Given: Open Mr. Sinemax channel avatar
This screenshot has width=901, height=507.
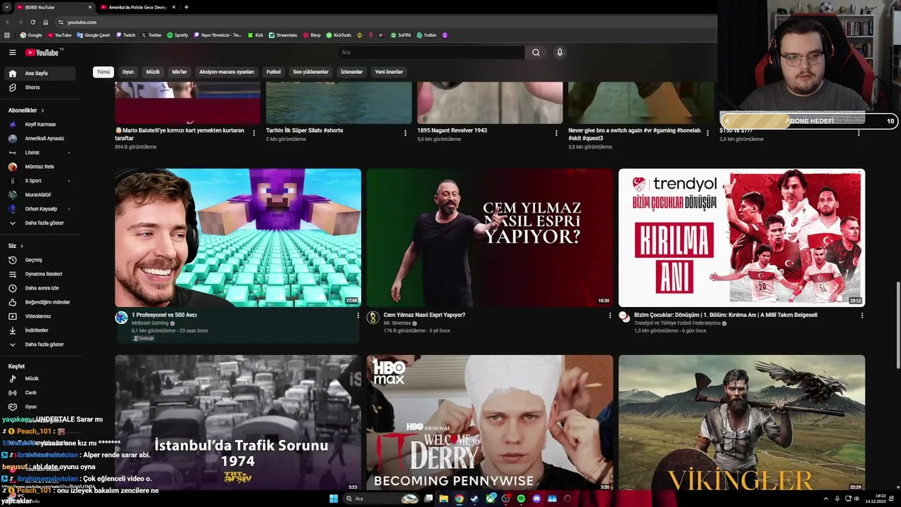Looking at the screenshot, I should point(373,318).
